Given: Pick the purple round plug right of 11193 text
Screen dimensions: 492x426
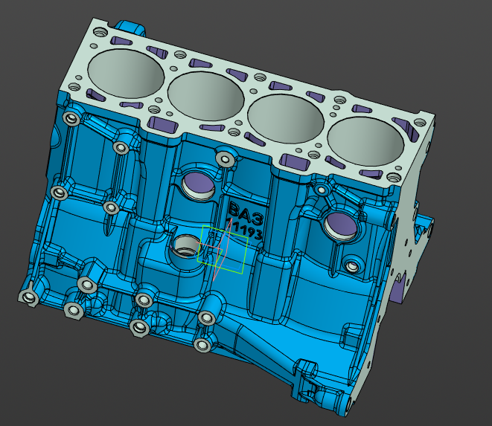Looking at the screenshot, I should click(341, 225).
